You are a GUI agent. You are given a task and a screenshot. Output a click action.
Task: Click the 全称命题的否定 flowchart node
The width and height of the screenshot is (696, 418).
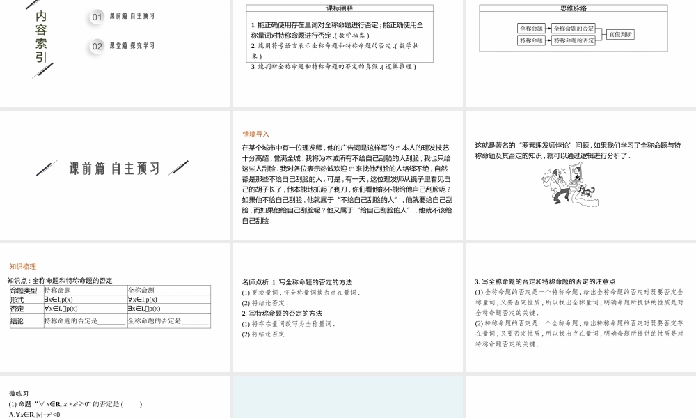tap(574, 28)
